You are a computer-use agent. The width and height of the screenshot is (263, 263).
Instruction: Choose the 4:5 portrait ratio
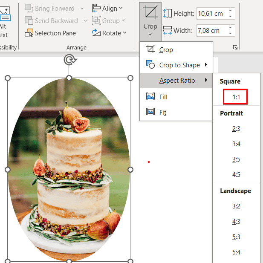[x=236, y=174]
